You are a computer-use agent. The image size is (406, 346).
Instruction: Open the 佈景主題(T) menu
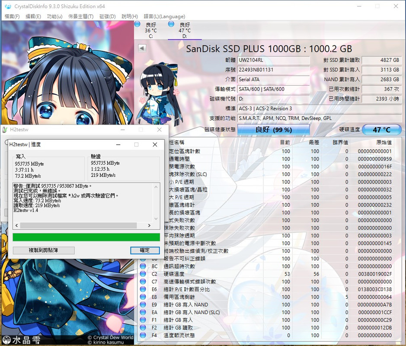coord(81,16)
